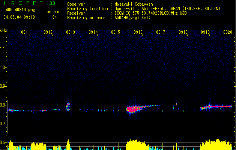236x150 pixels.
Task: Select antenna value A504HB(yagi 4el)
Action: pos(132,18)
